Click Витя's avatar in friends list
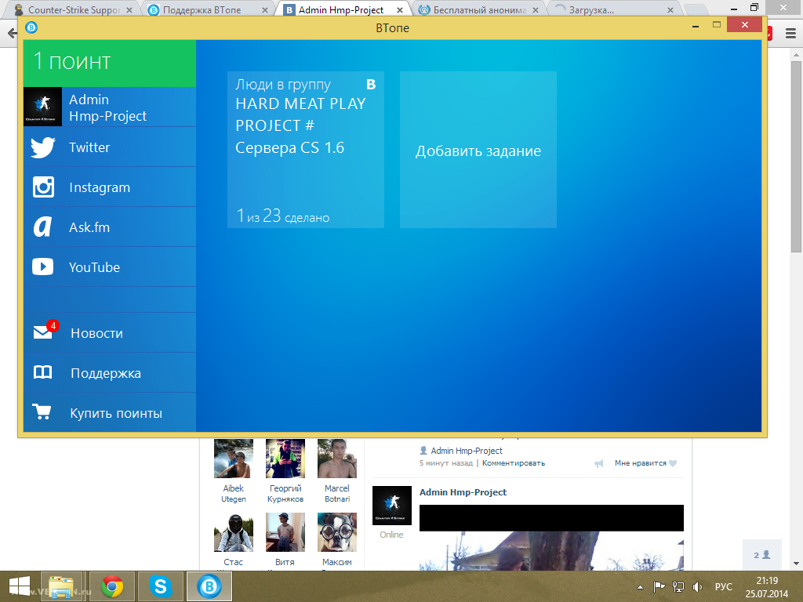803x602 pixels. click(x=285, y=532)
